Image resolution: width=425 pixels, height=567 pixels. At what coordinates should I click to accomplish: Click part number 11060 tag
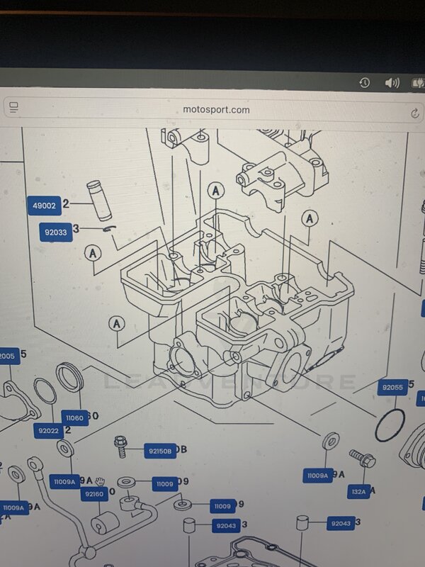pyautogui.click(x=75, y=418)
